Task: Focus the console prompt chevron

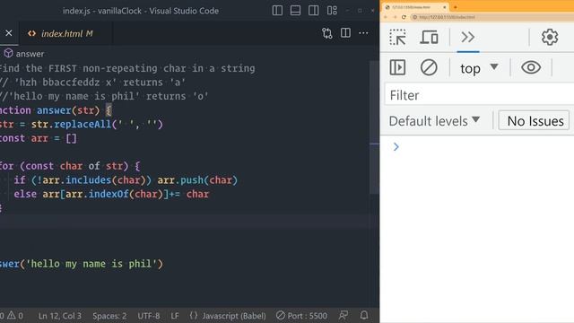Action: [396, 147]
